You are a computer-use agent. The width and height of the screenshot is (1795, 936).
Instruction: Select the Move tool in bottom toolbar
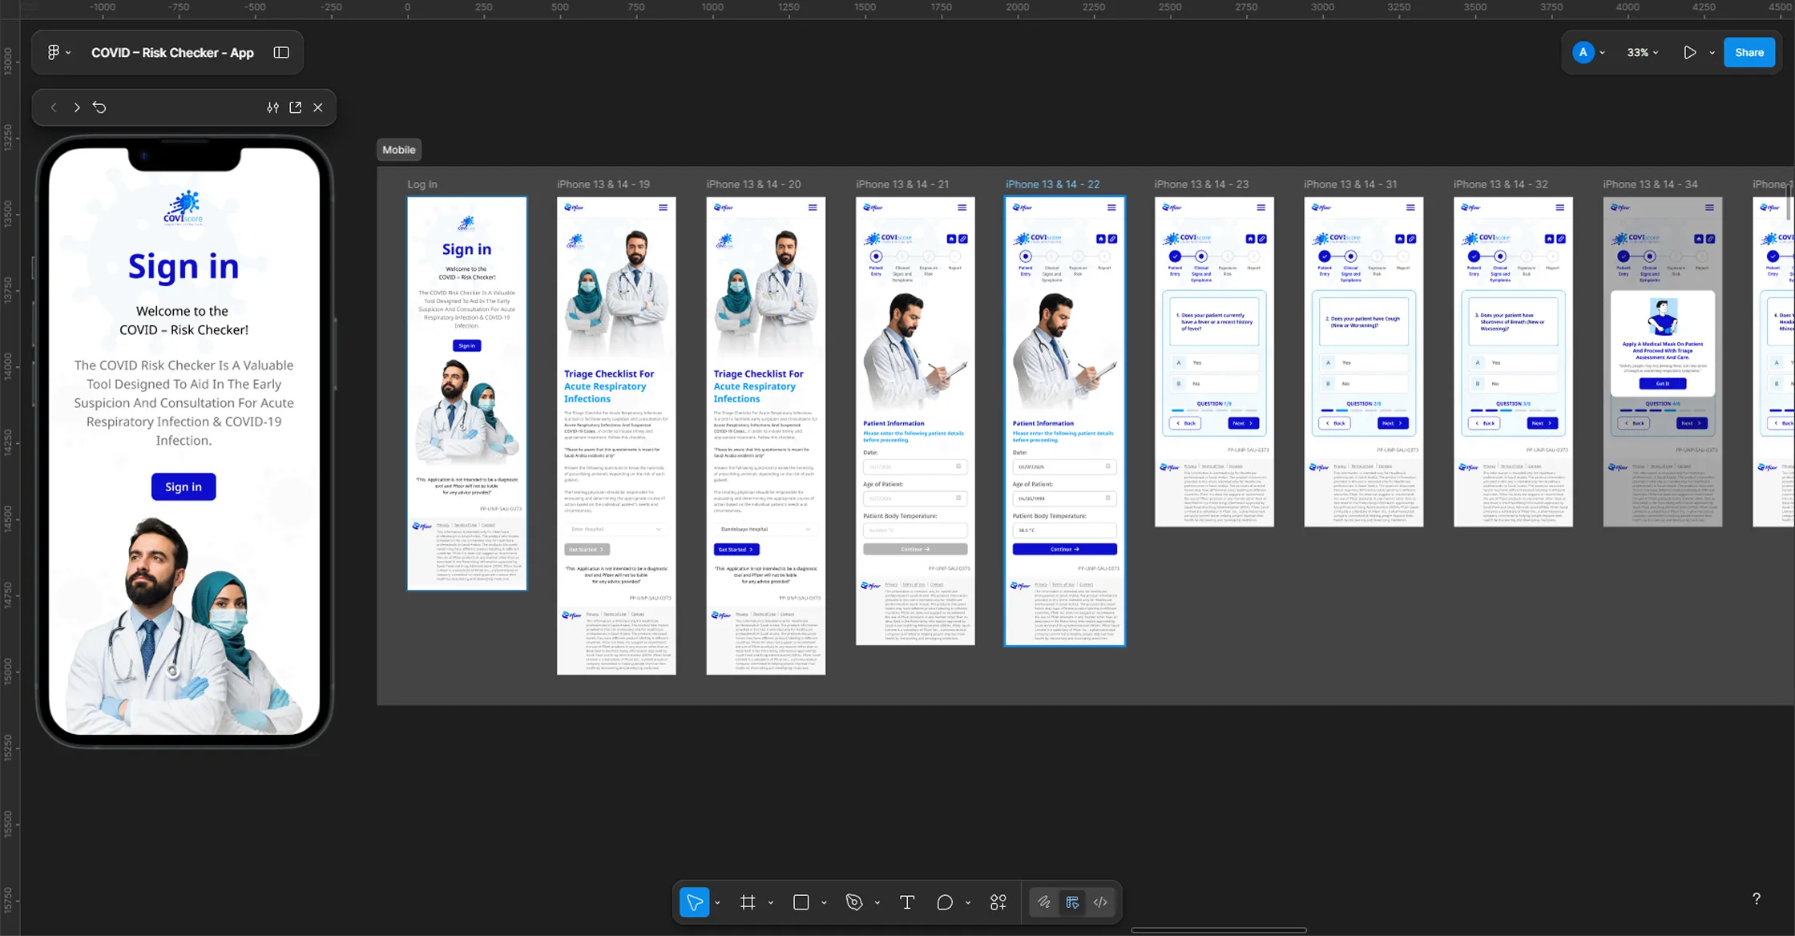pyautogui.click(x=694, y=902)
